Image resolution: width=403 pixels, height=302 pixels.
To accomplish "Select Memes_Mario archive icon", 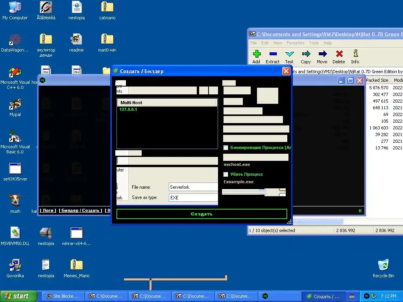I will 77,268.
